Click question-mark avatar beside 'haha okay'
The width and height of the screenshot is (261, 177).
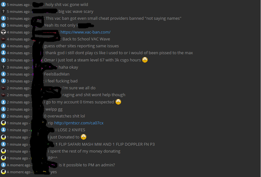(3, 67)
